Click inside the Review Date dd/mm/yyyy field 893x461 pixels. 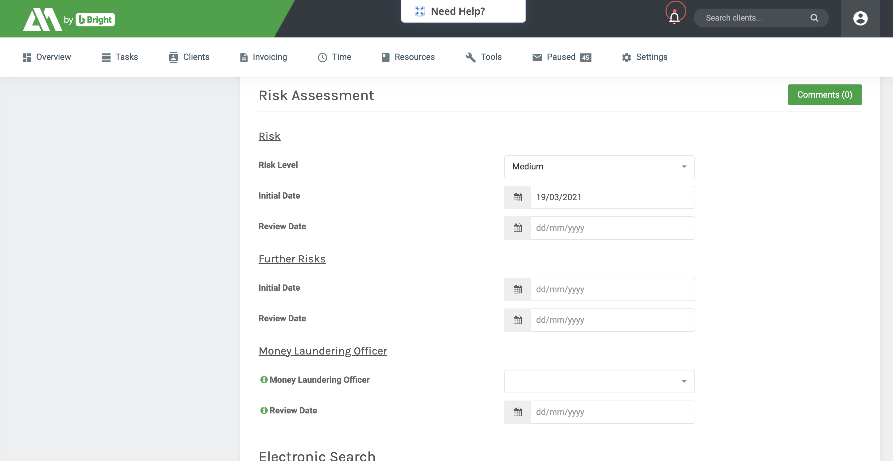click(x=612, y=228)
